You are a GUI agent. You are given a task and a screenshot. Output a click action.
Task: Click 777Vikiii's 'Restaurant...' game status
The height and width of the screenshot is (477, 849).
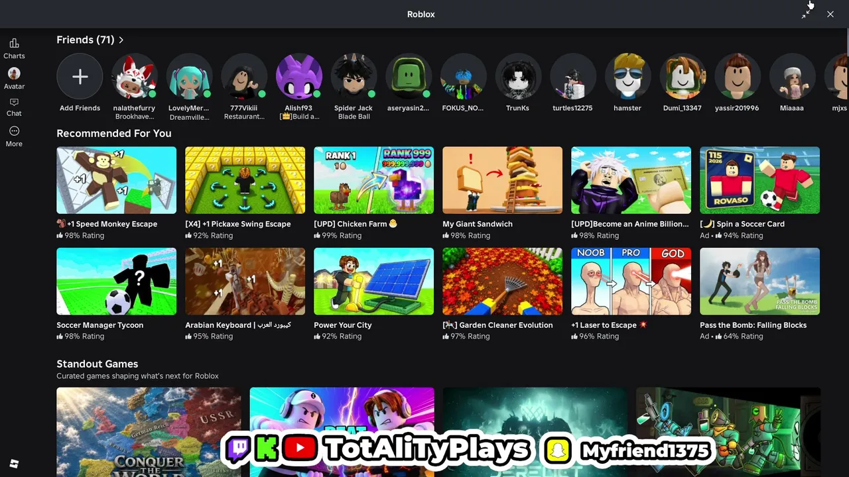click(244, 117)
